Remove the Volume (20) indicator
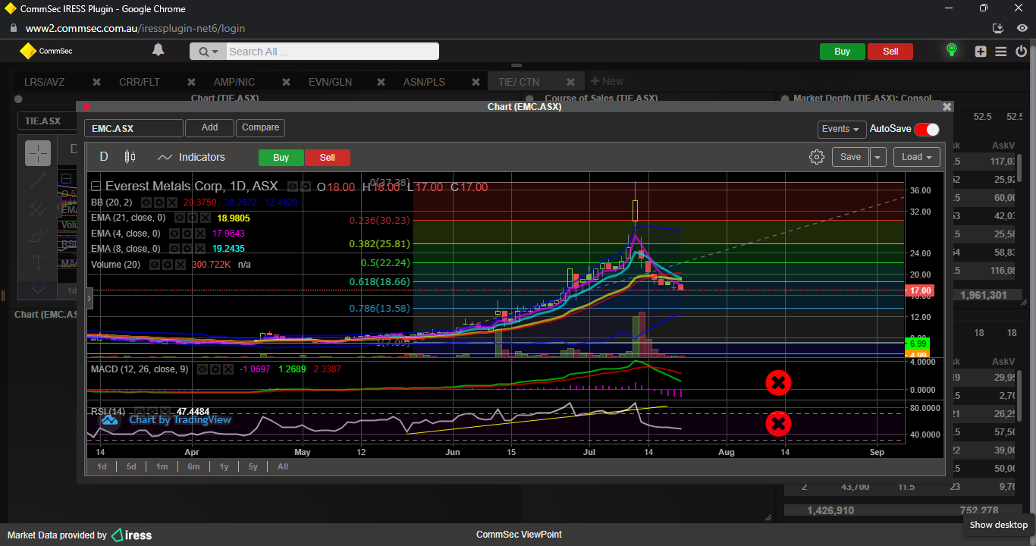 pyautogui.click(x=180, y=265)
